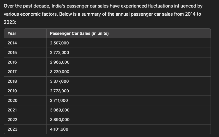This screenshot has height=137, width=219.
Task: Click the 2,966,000 sales value
Action: point(60,62)
